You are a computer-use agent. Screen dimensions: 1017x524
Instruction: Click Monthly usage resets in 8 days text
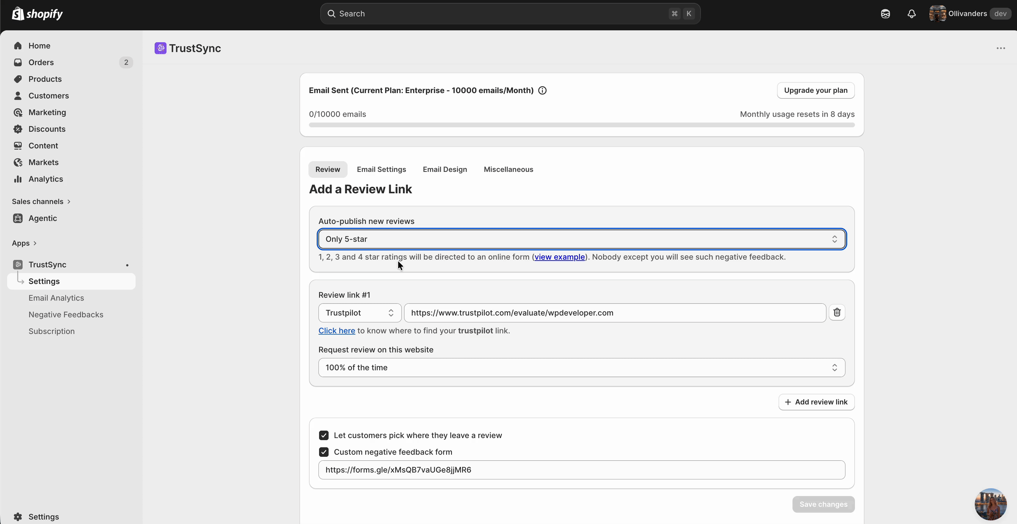point(797,114)
